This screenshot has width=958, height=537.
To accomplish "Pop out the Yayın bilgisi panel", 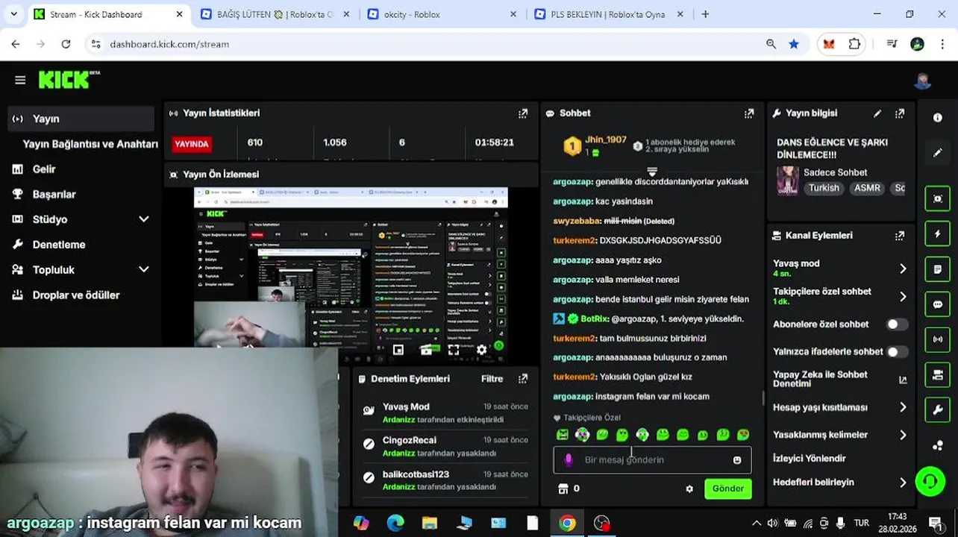I will tap(900, 113).
